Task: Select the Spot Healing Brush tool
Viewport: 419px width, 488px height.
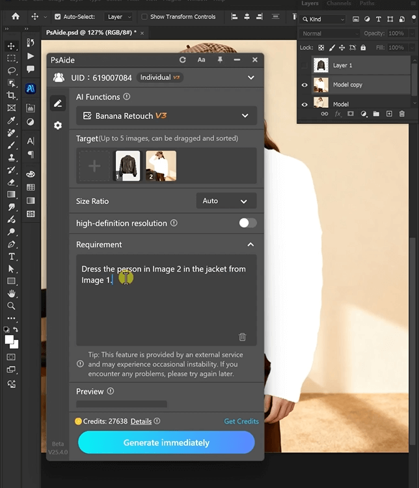Action: point(11,133)
